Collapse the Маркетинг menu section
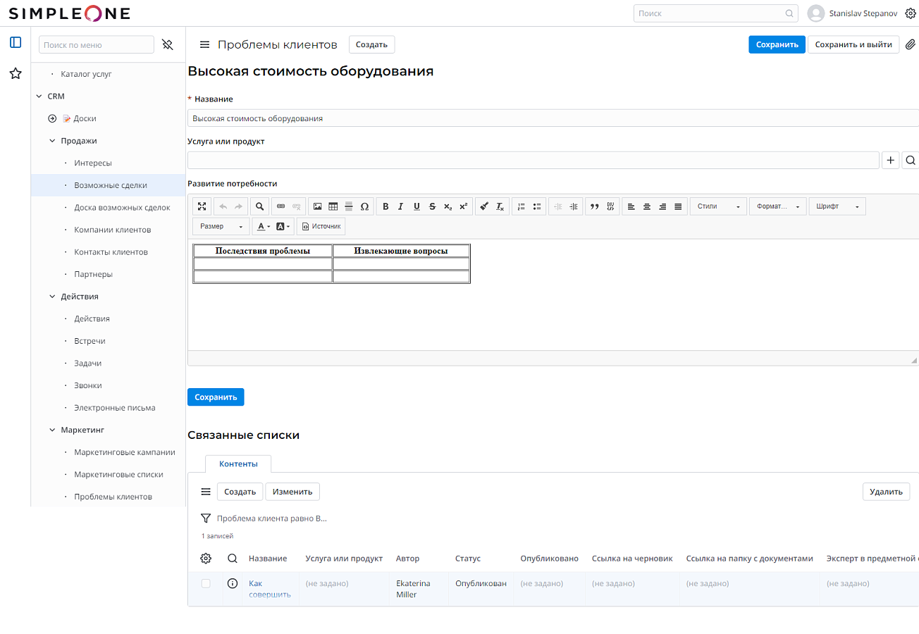Image resolution: width=919 pixels, height=634 pixels. pyautogui.click(x=52, y=430)
